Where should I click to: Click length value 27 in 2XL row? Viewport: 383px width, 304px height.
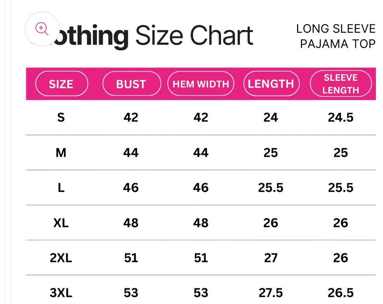271,258
